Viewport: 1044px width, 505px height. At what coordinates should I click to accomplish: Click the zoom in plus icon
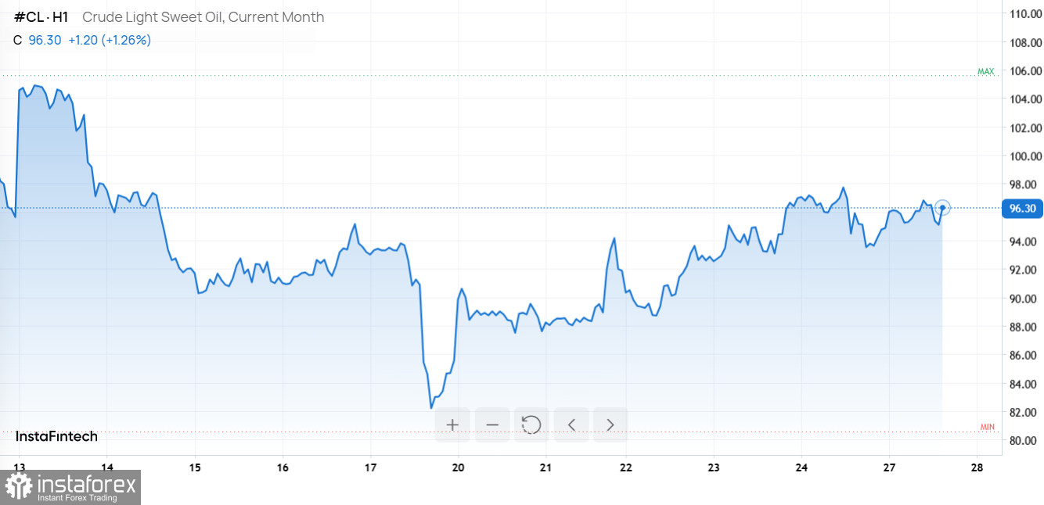[452, 424]
